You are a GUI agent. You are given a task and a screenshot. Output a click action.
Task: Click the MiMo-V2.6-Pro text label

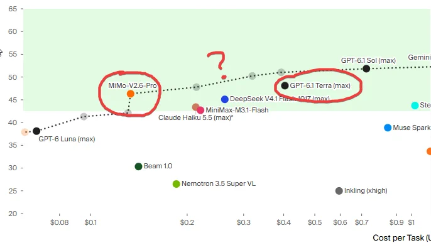tap(133, 85)
